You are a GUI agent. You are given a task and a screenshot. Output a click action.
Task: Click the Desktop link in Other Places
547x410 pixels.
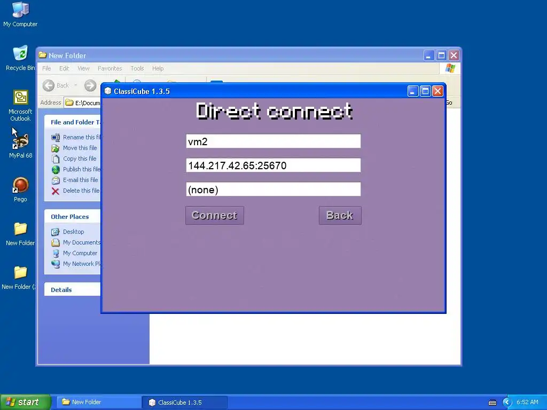pos(73,232)
